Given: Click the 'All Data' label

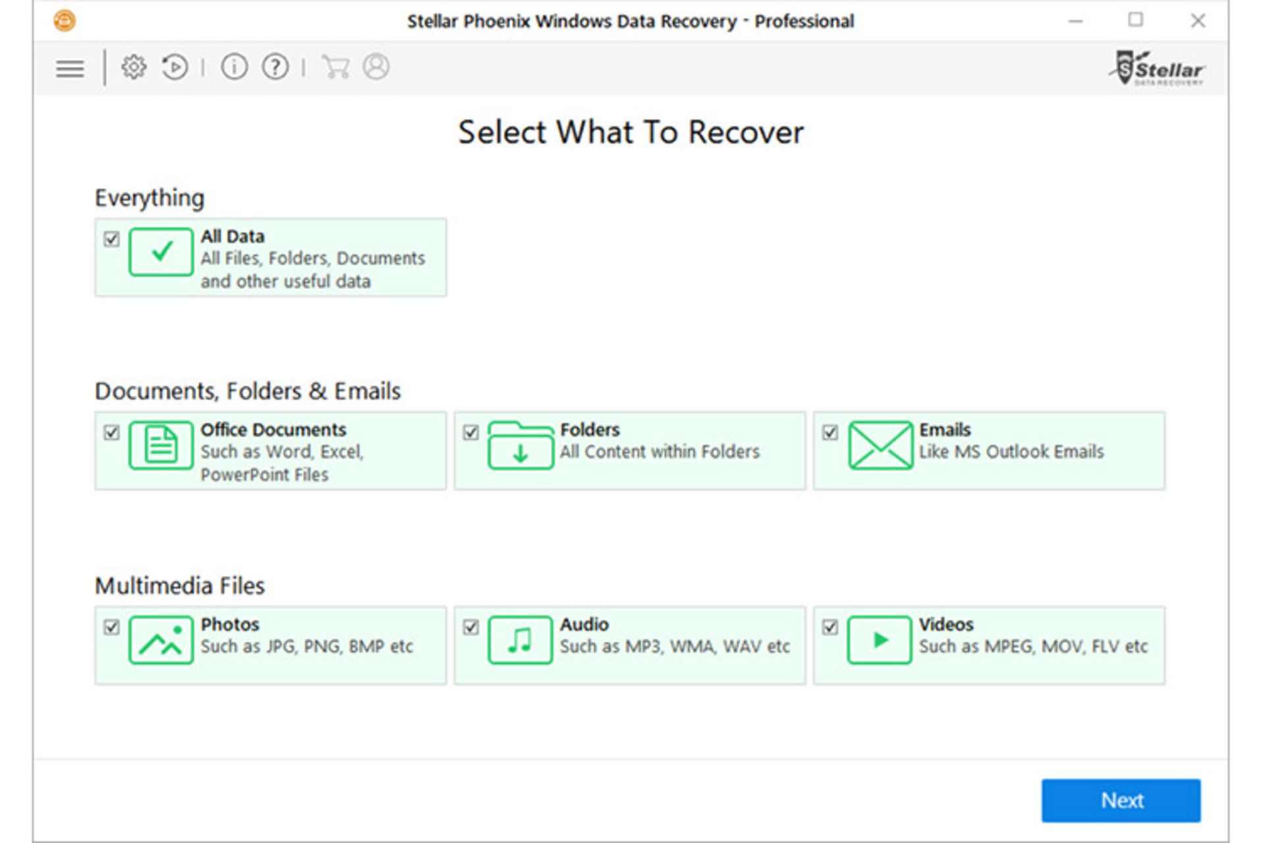Looking at the screenshot, I should tap(233, 236).
